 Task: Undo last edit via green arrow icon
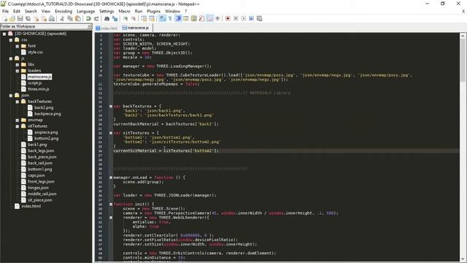(x=88, y=18)
